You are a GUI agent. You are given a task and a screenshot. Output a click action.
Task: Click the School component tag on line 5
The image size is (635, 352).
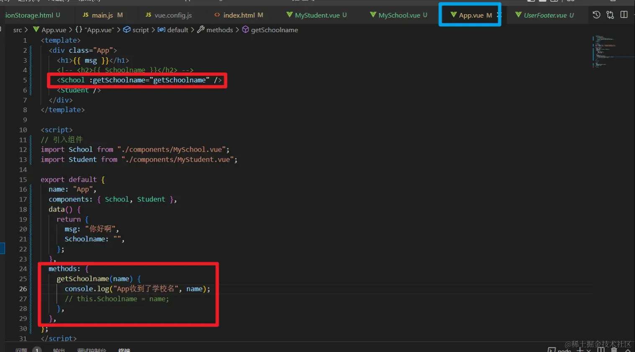(139, 80)
